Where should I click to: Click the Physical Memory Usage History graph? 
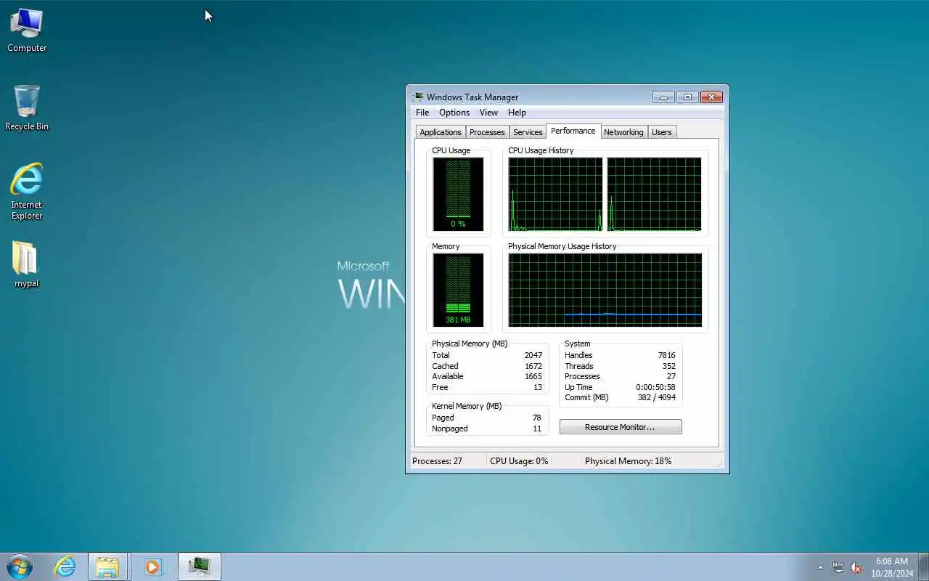(605, 290)
